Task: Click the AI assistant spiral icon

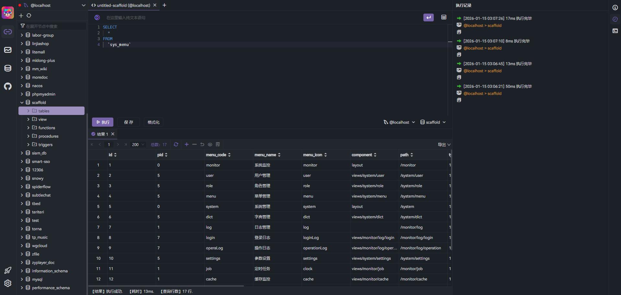Action: tap(97, 17)
